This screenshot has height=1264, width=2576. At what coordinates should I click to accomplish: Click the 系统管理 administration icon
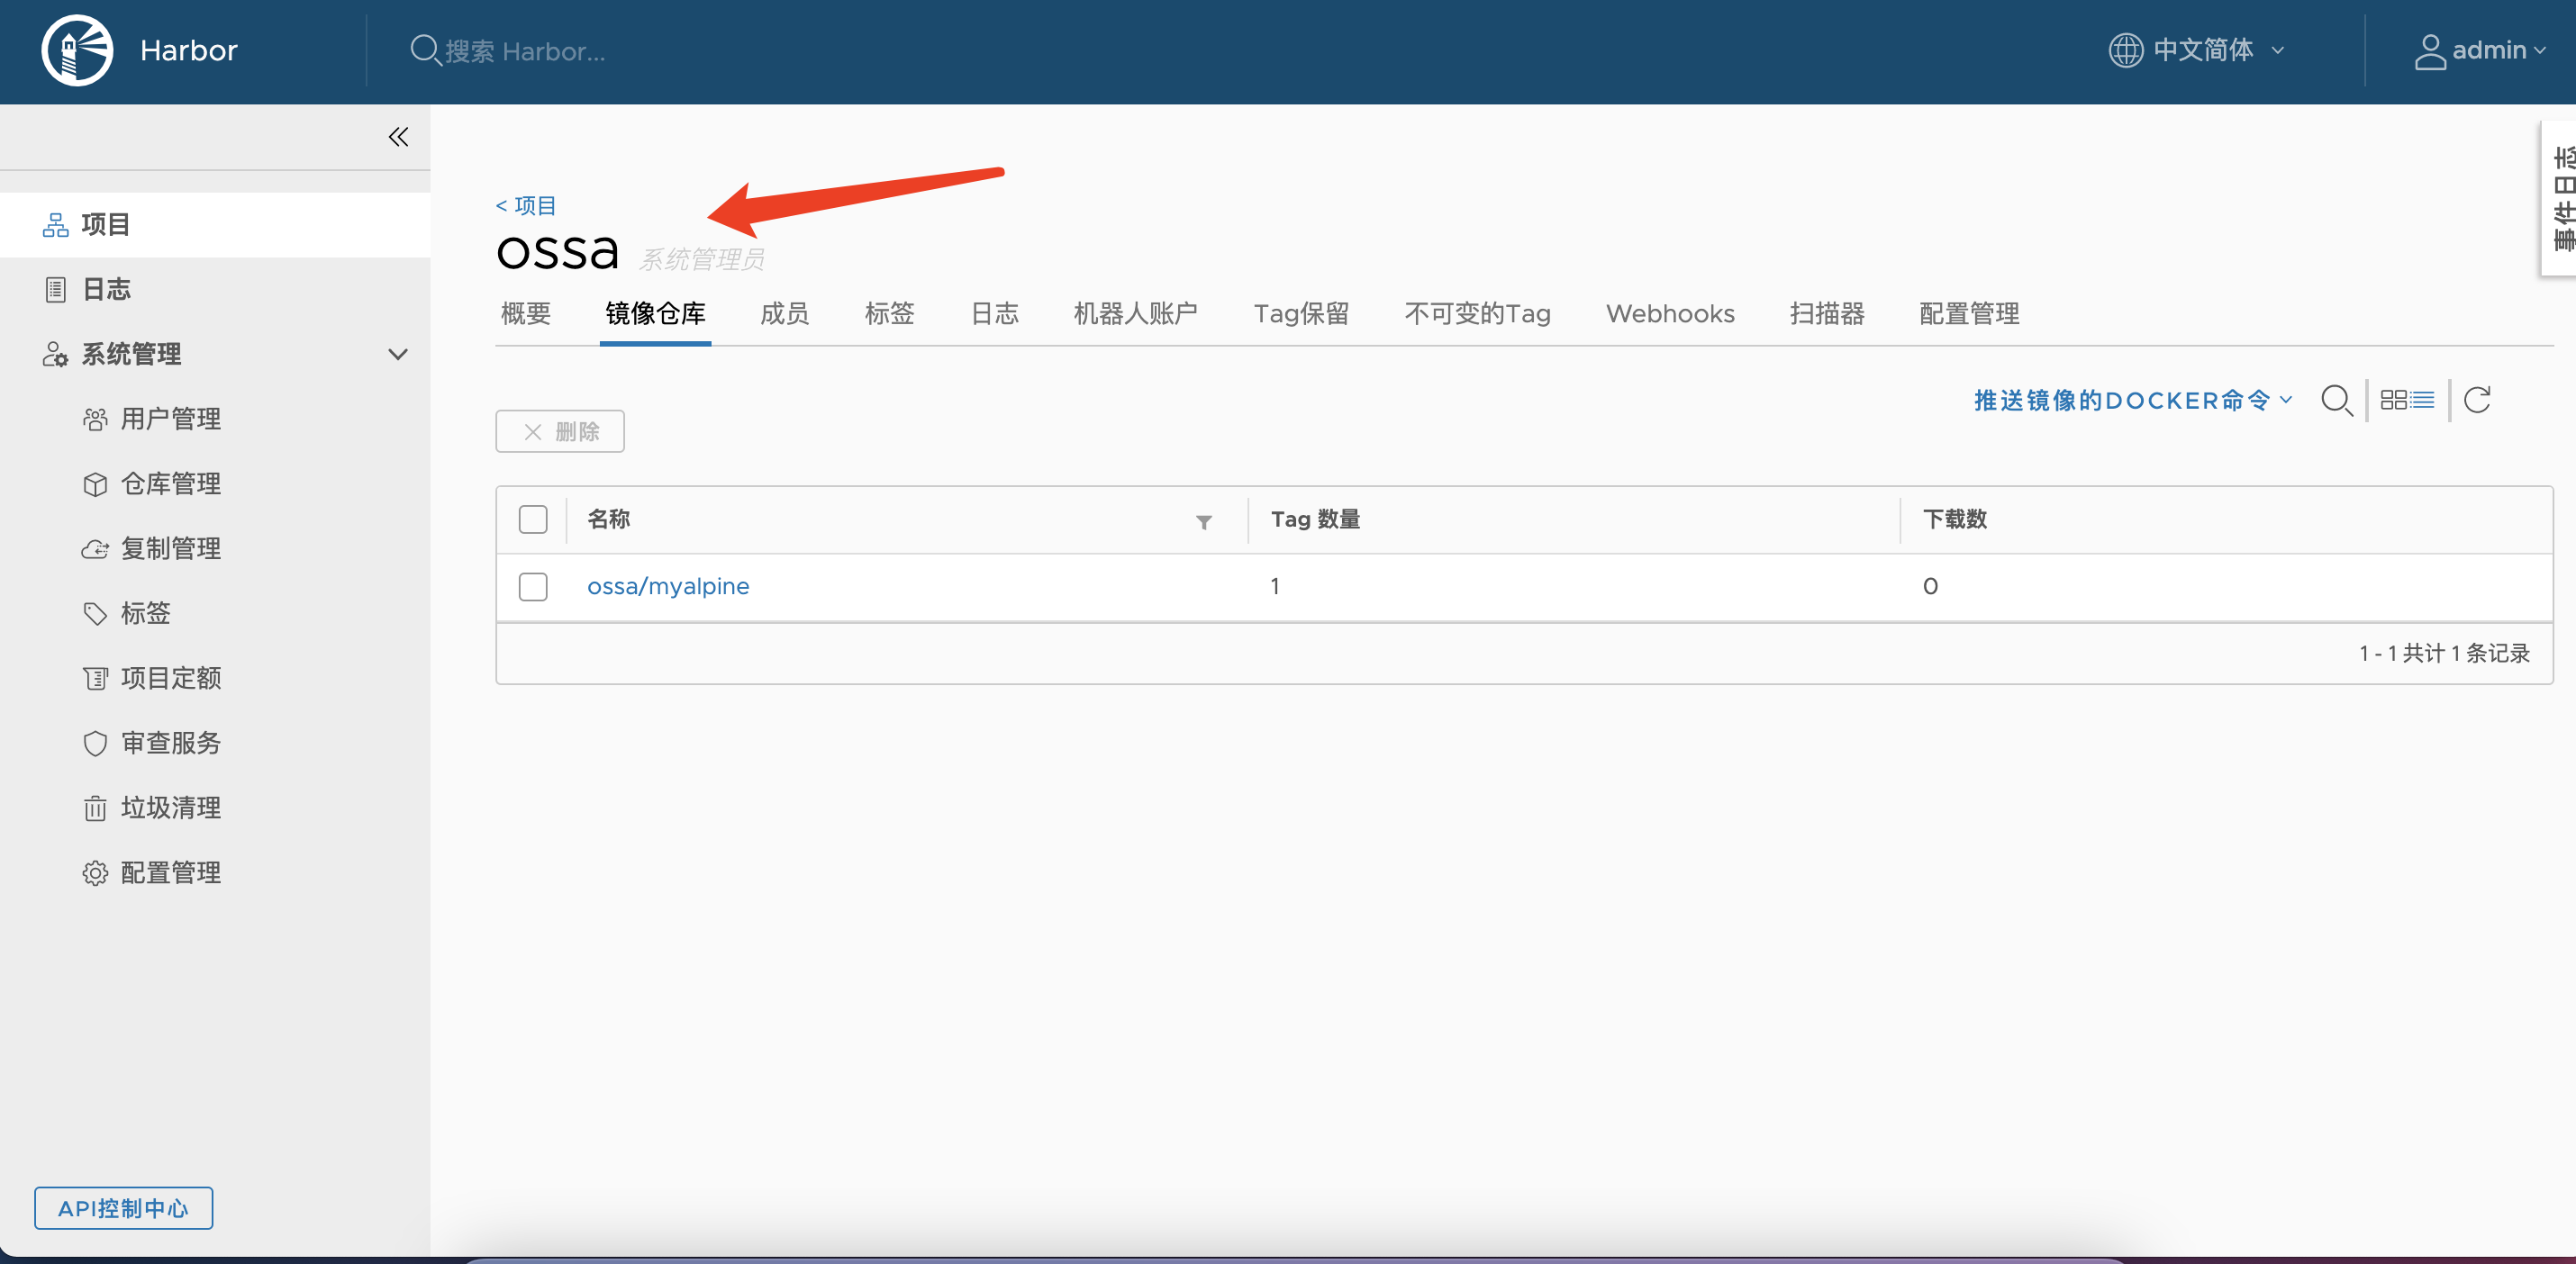coord(55,354)
